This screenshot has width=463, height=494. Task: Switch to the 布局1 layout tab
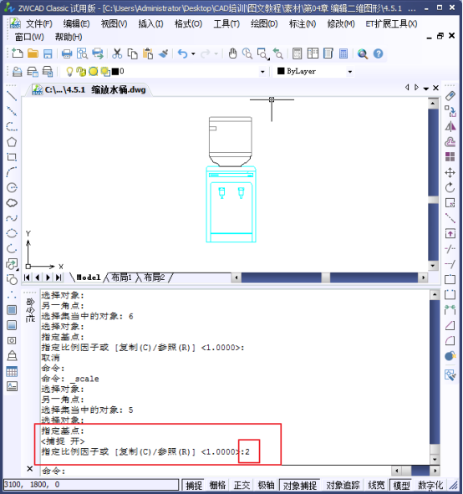pos(121,278)
